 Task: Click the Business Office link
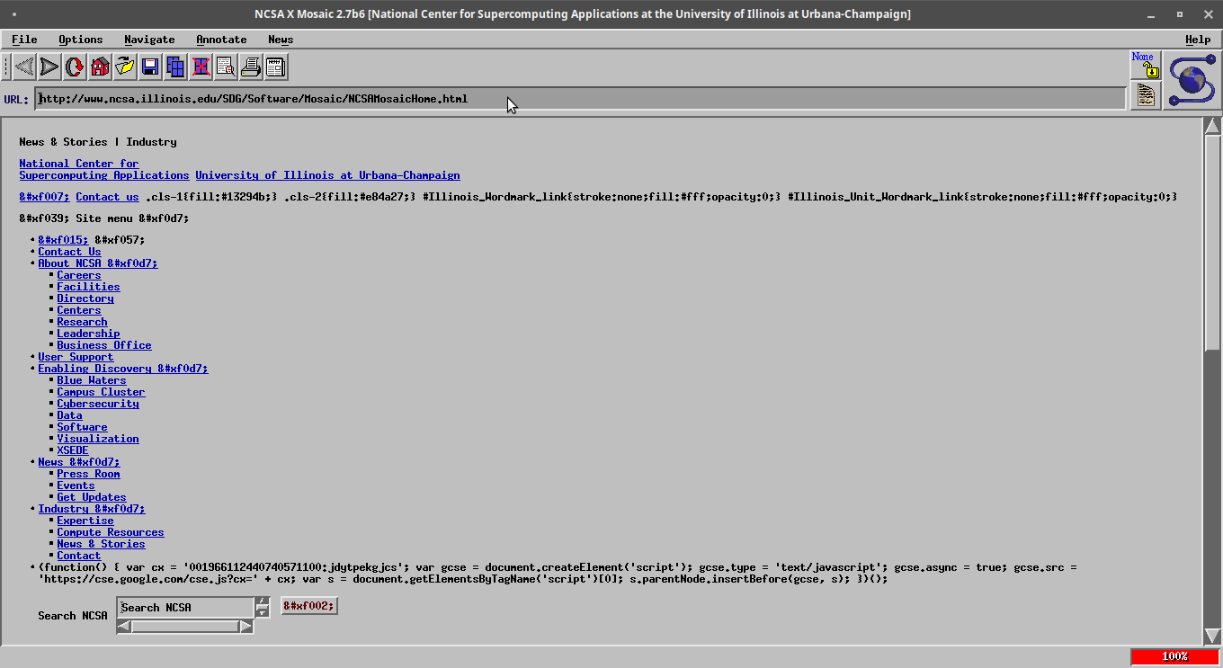pyautogui.click(x=104, y=345)
